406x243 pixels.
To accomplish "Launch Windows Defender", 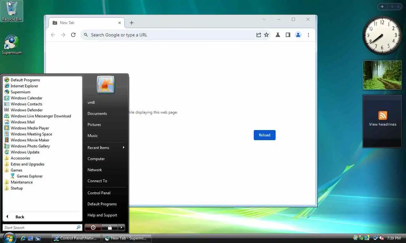I will (x=23, y=110).
